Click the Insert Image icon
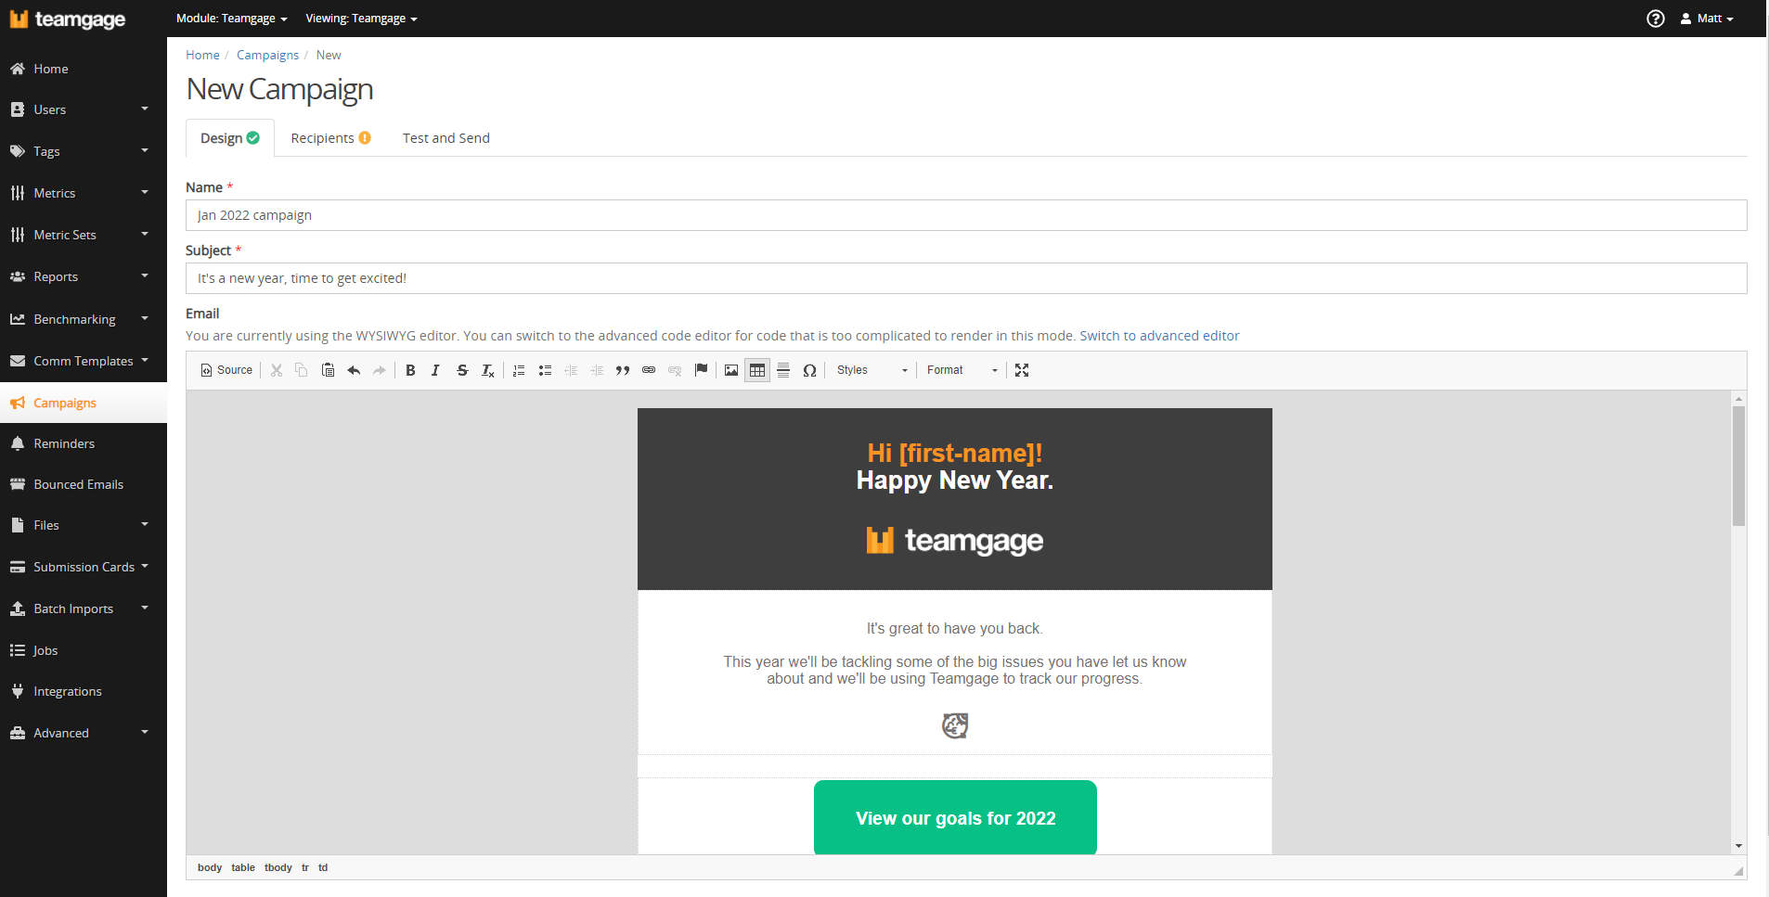Screen dimensions: 1769x897 (731, 370)
